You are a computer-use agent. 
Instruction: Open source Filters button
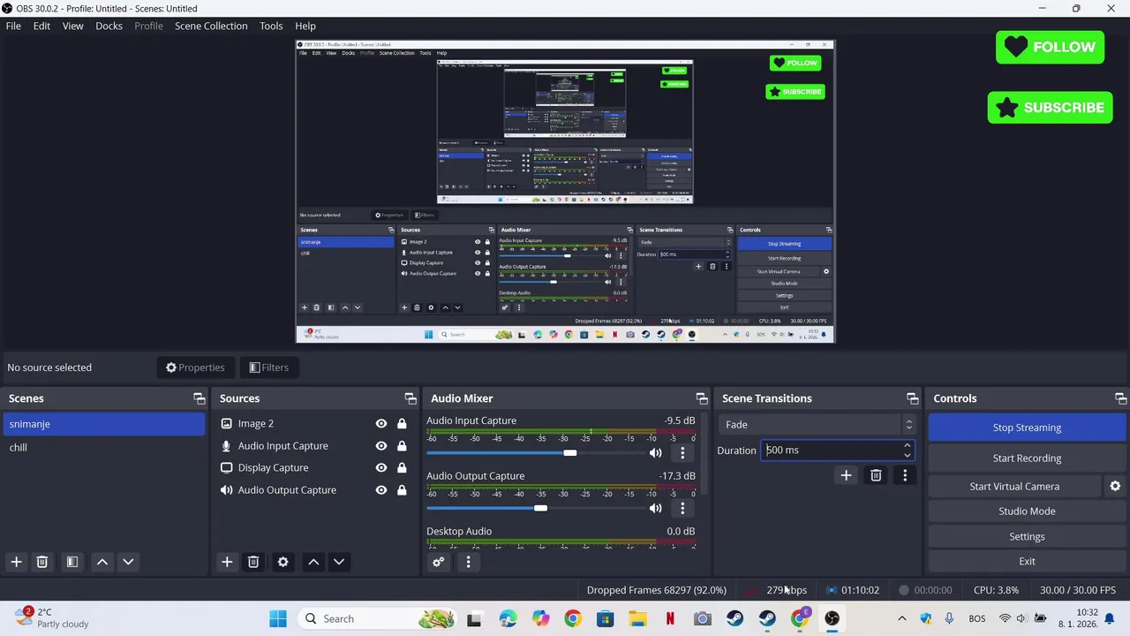pos(269,367)
